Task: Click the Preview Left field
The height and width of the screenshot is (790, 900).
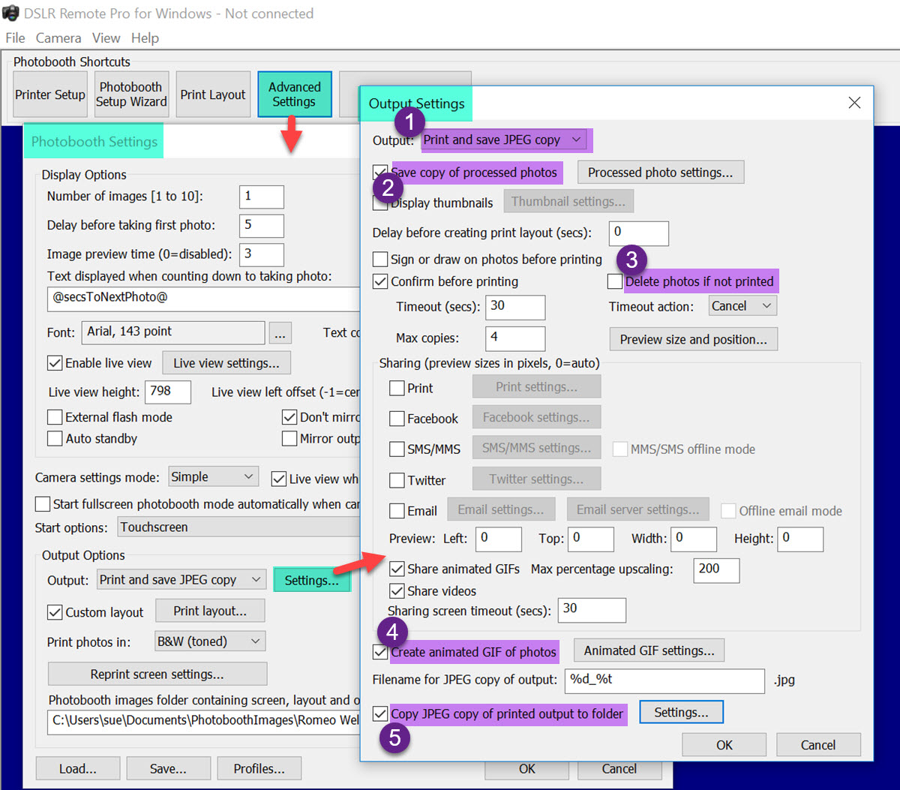Action: 499,539
